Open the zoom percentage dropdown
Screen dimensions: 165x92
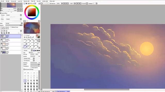pos(62,3)
